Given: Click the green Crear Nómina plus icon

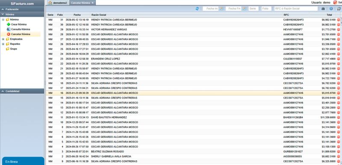Looking at the screenshot, I should [x=9, y=24].
